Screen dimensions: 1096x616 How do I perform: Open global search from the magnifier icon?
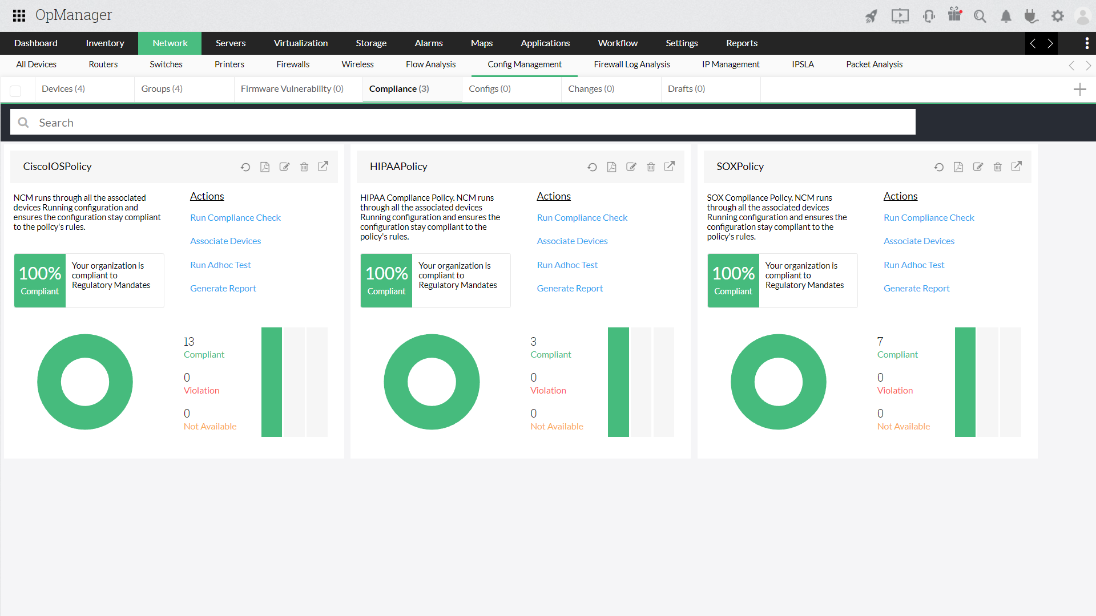click(980, 16)
